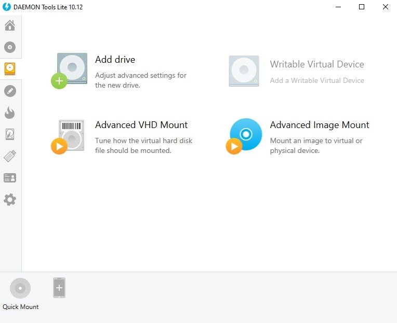Click the Quick Mount disc icon

click(20, 288)
